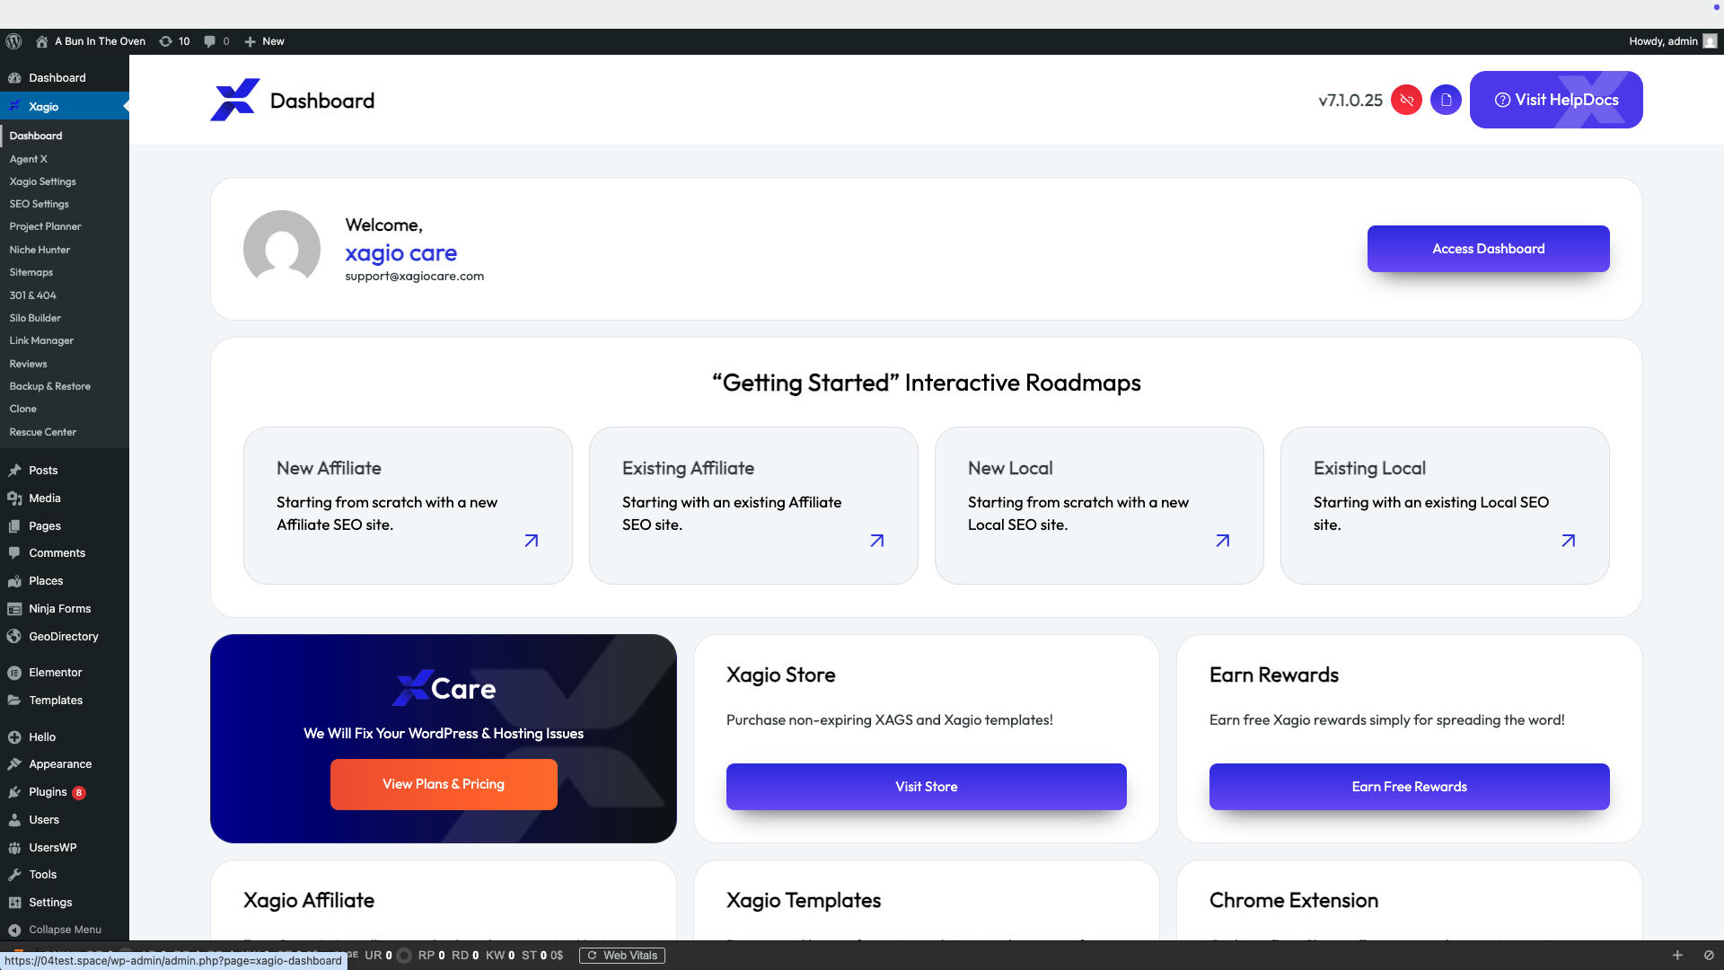The image size is (1724, 970).
Task: Click the support@xagiocare.com email text
Action: [414, 277]
